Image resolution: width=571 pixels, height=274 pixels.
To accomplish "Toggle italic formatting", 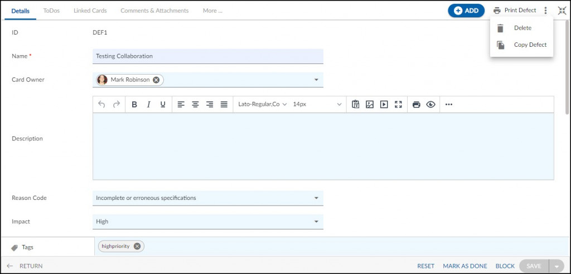I will [x=148, y=105].
